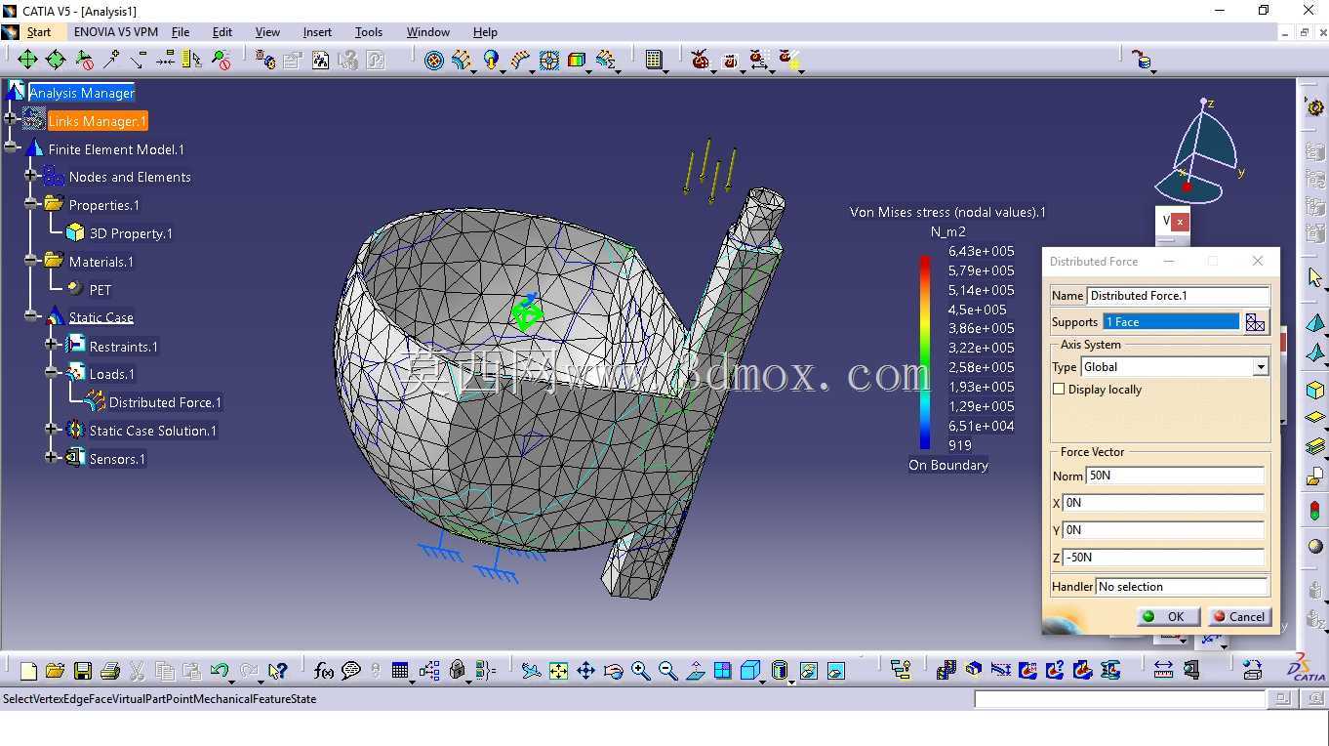Image resolution: width=1329 pixels, height=746 pixels.
Task: Open the Start menu
Action: (39, 32)
